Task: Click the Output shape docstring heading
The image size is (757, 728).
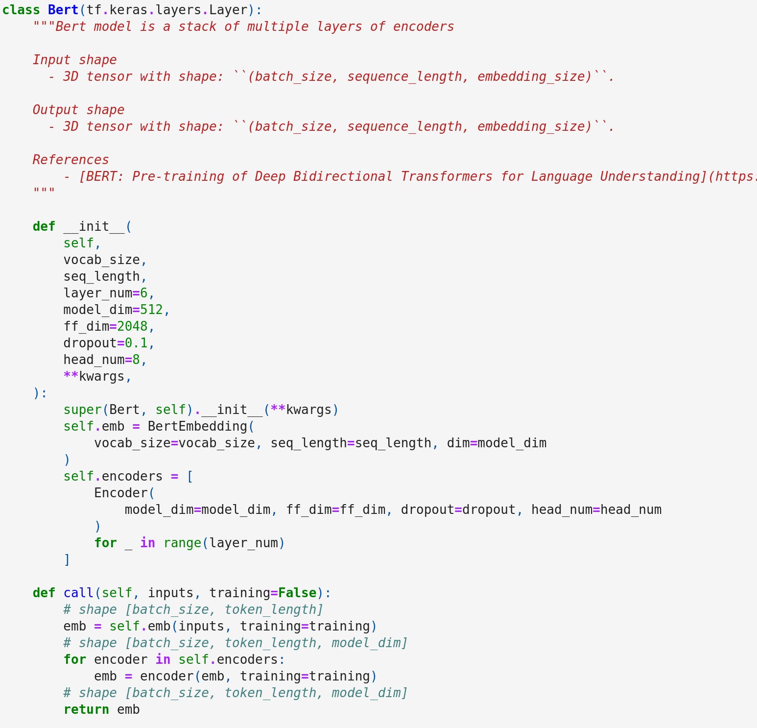Action: click(78, 110)
